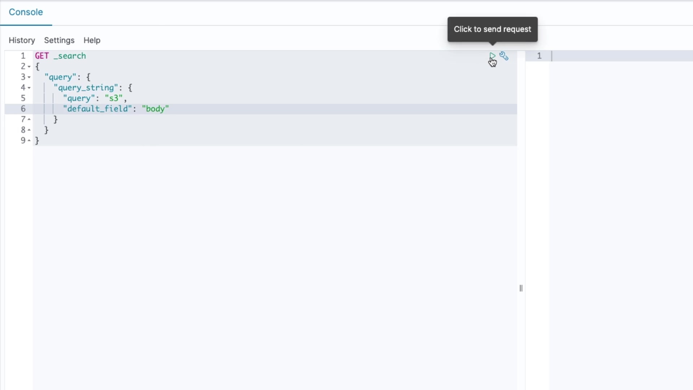This screenshot has height=390, width=693.
Task: Click the "body" default_field value
Action: click(155, 109)
